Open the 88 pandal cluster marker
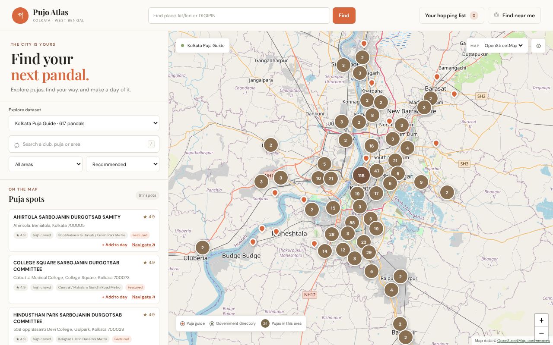Image resolution: width=553 pixels, height=345 pixels. (352, 223)
